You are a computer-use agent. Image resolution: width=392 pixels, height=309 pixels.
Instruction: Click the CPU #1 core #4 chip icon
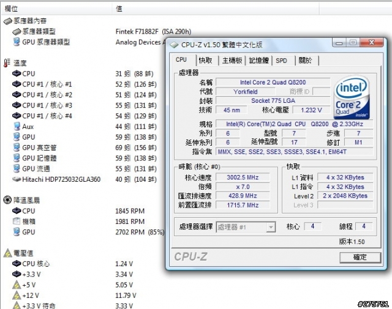pos(17,116)
